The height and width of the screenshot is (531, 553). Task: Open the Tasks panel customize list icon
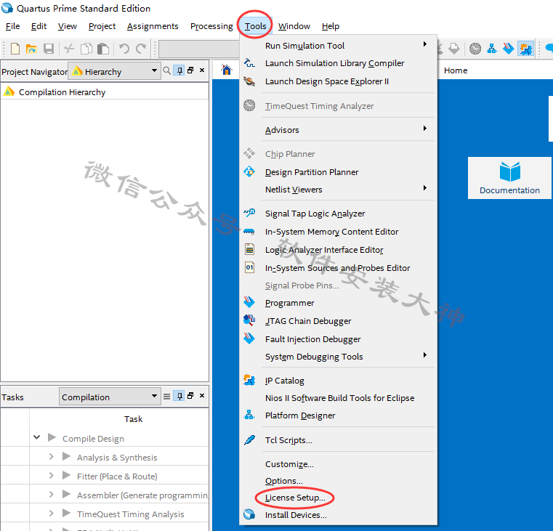[167, 397]
